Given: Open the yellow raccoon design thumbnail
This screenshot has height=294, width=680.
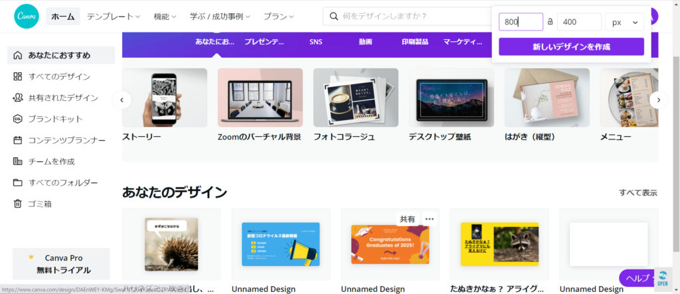Looking at the screenshot, I should (499, 244).
